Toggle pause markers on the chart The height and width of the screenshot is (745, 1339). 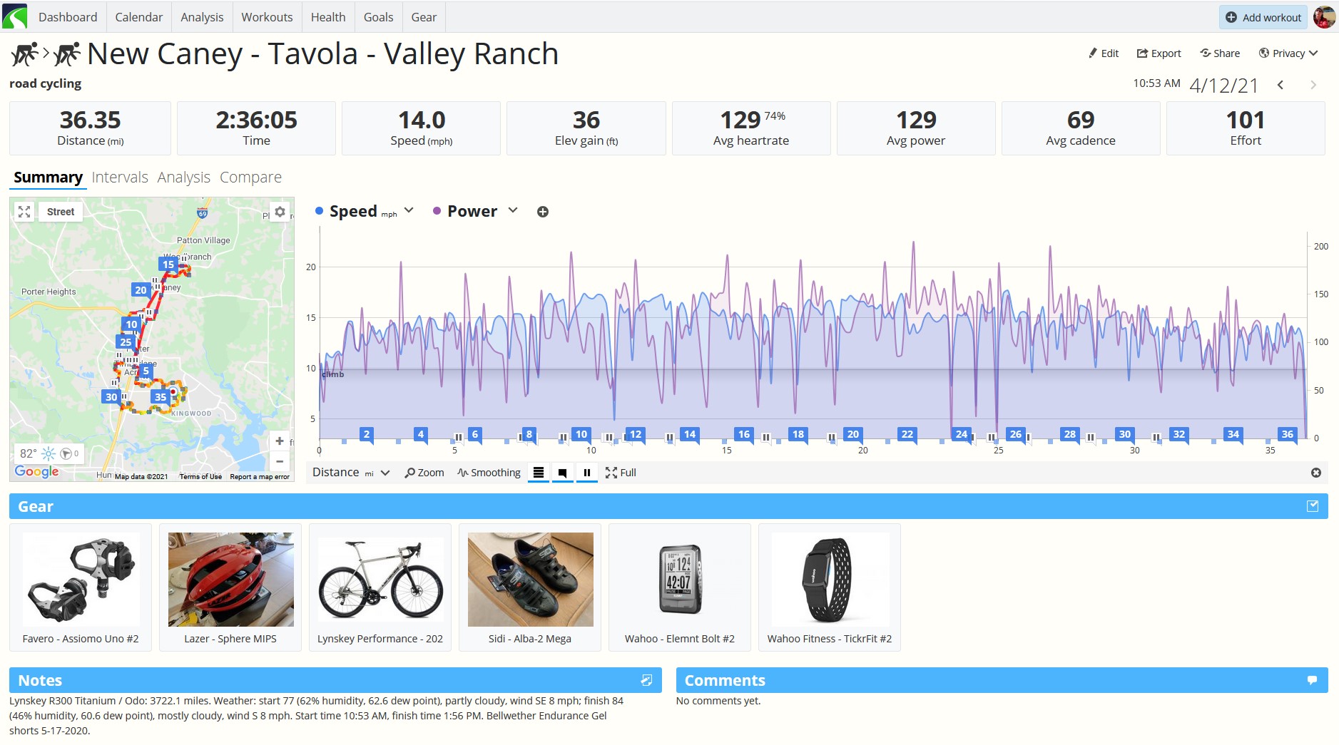586,473
